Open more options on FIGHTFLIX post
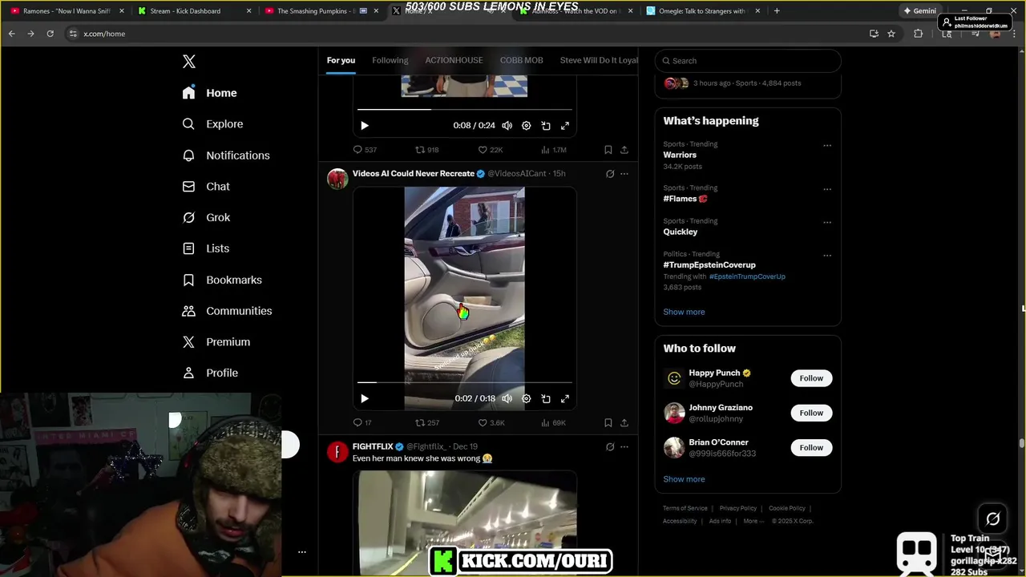Image resolution: width=1026 pixels, height=577 pixels. pyautogui.click(x=624, y=446)
